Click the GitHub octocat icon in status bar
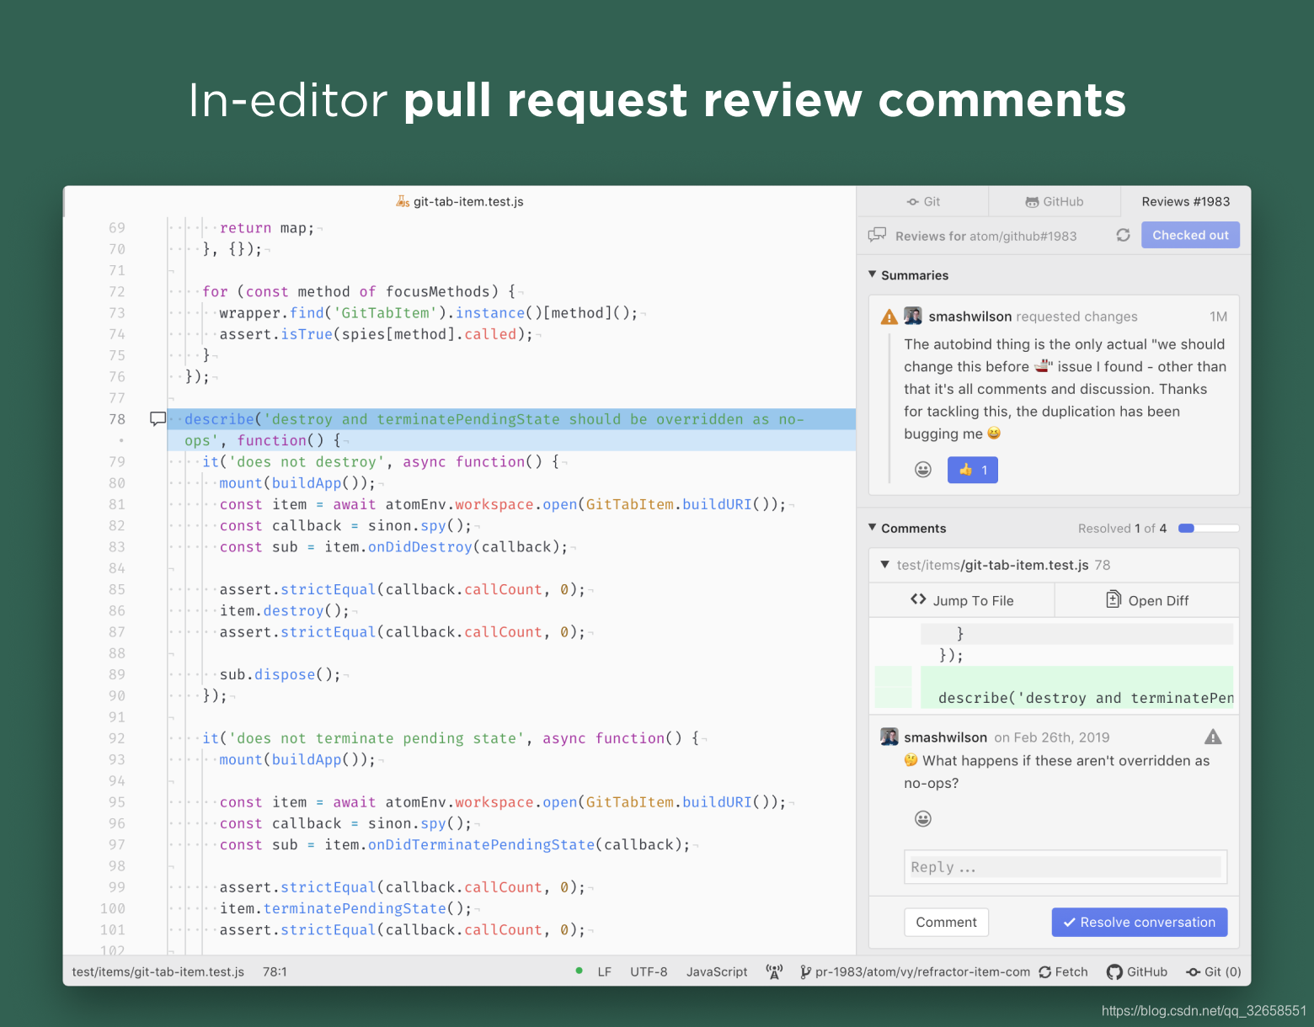The image size is (1314, 1027). pos(1114,971)
